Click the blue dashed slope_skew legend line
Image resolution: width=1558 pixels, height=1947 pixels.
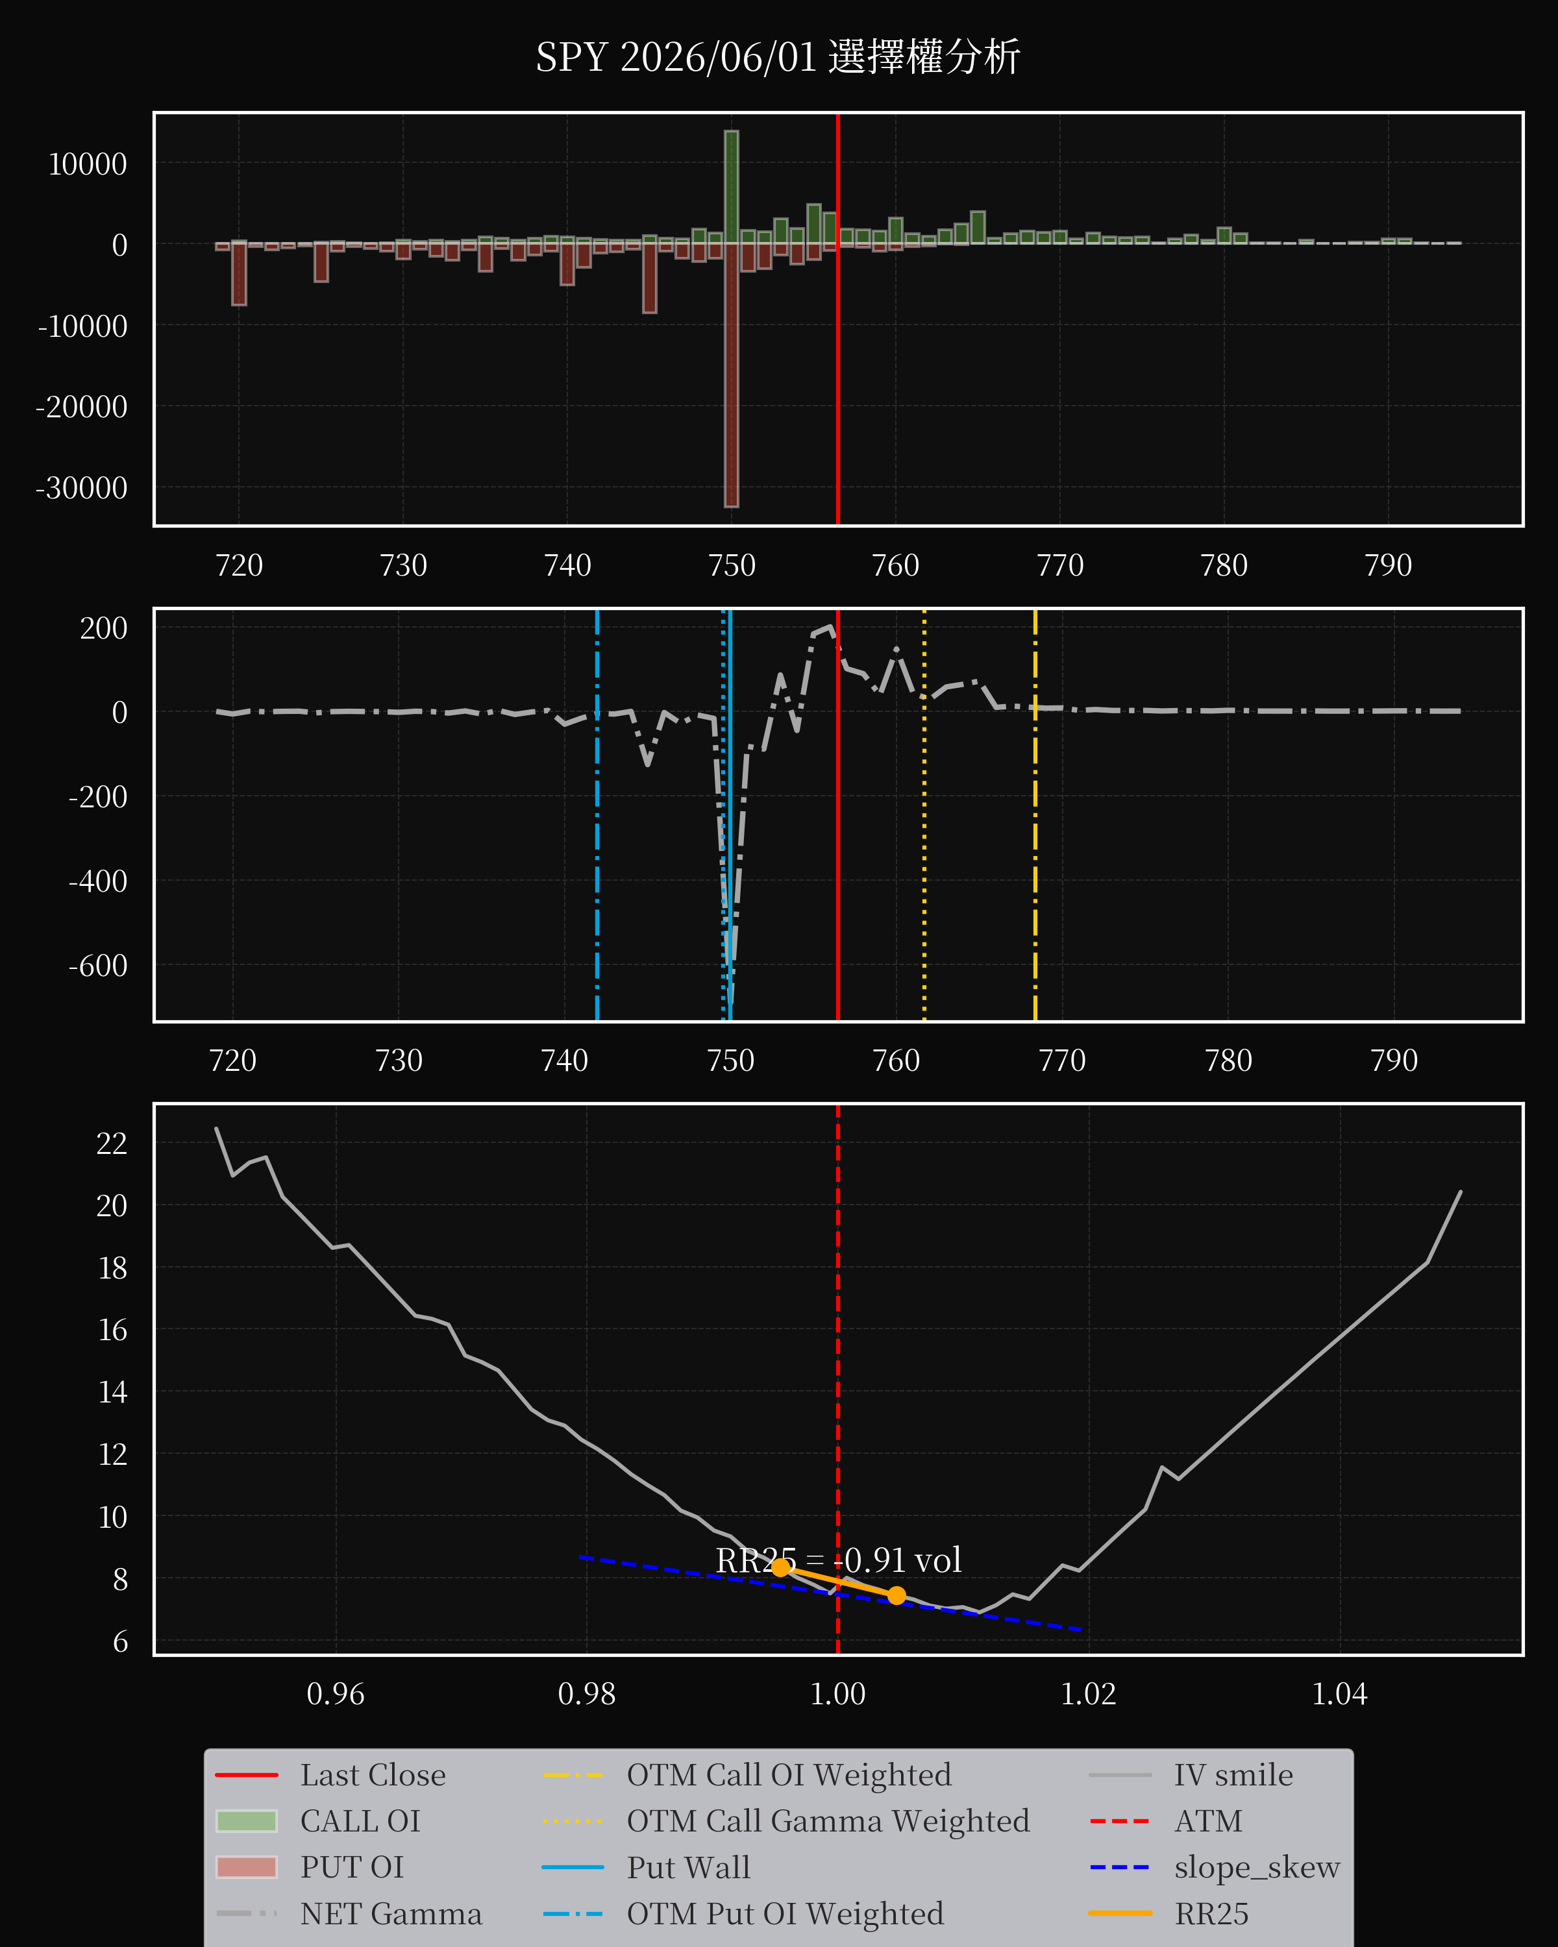(1120, 1868)
